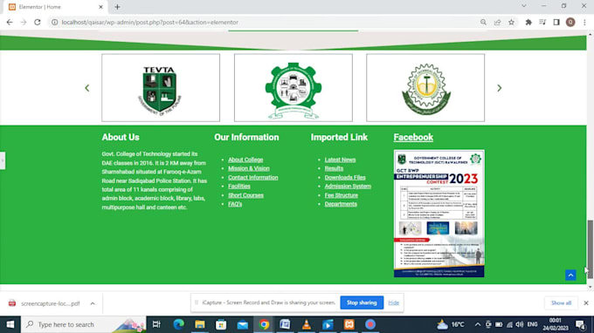Open the About College link
The width and height of the screenshot is (594, 333).
pos(245,160)
